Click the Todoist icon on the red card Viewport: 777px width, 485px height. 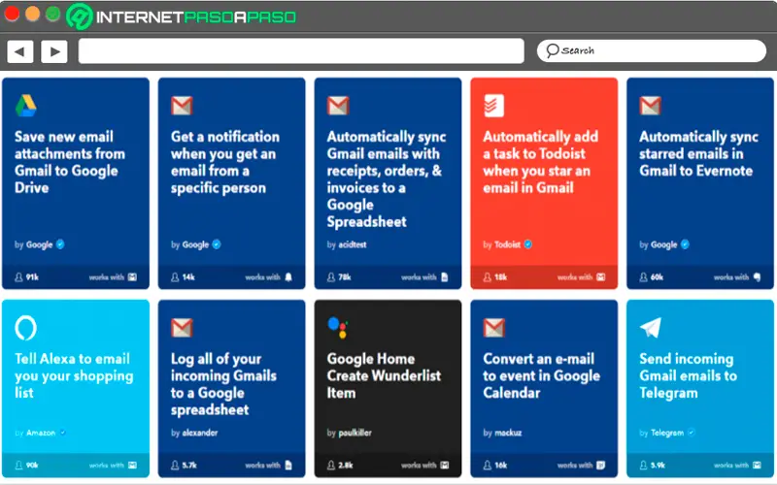493,106
